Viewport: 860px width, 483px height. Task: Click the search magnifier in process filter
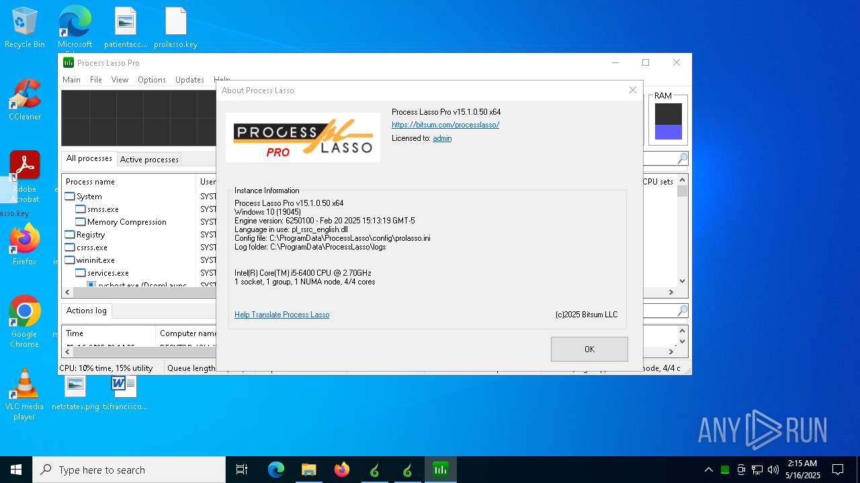click(x=682, y=159)
